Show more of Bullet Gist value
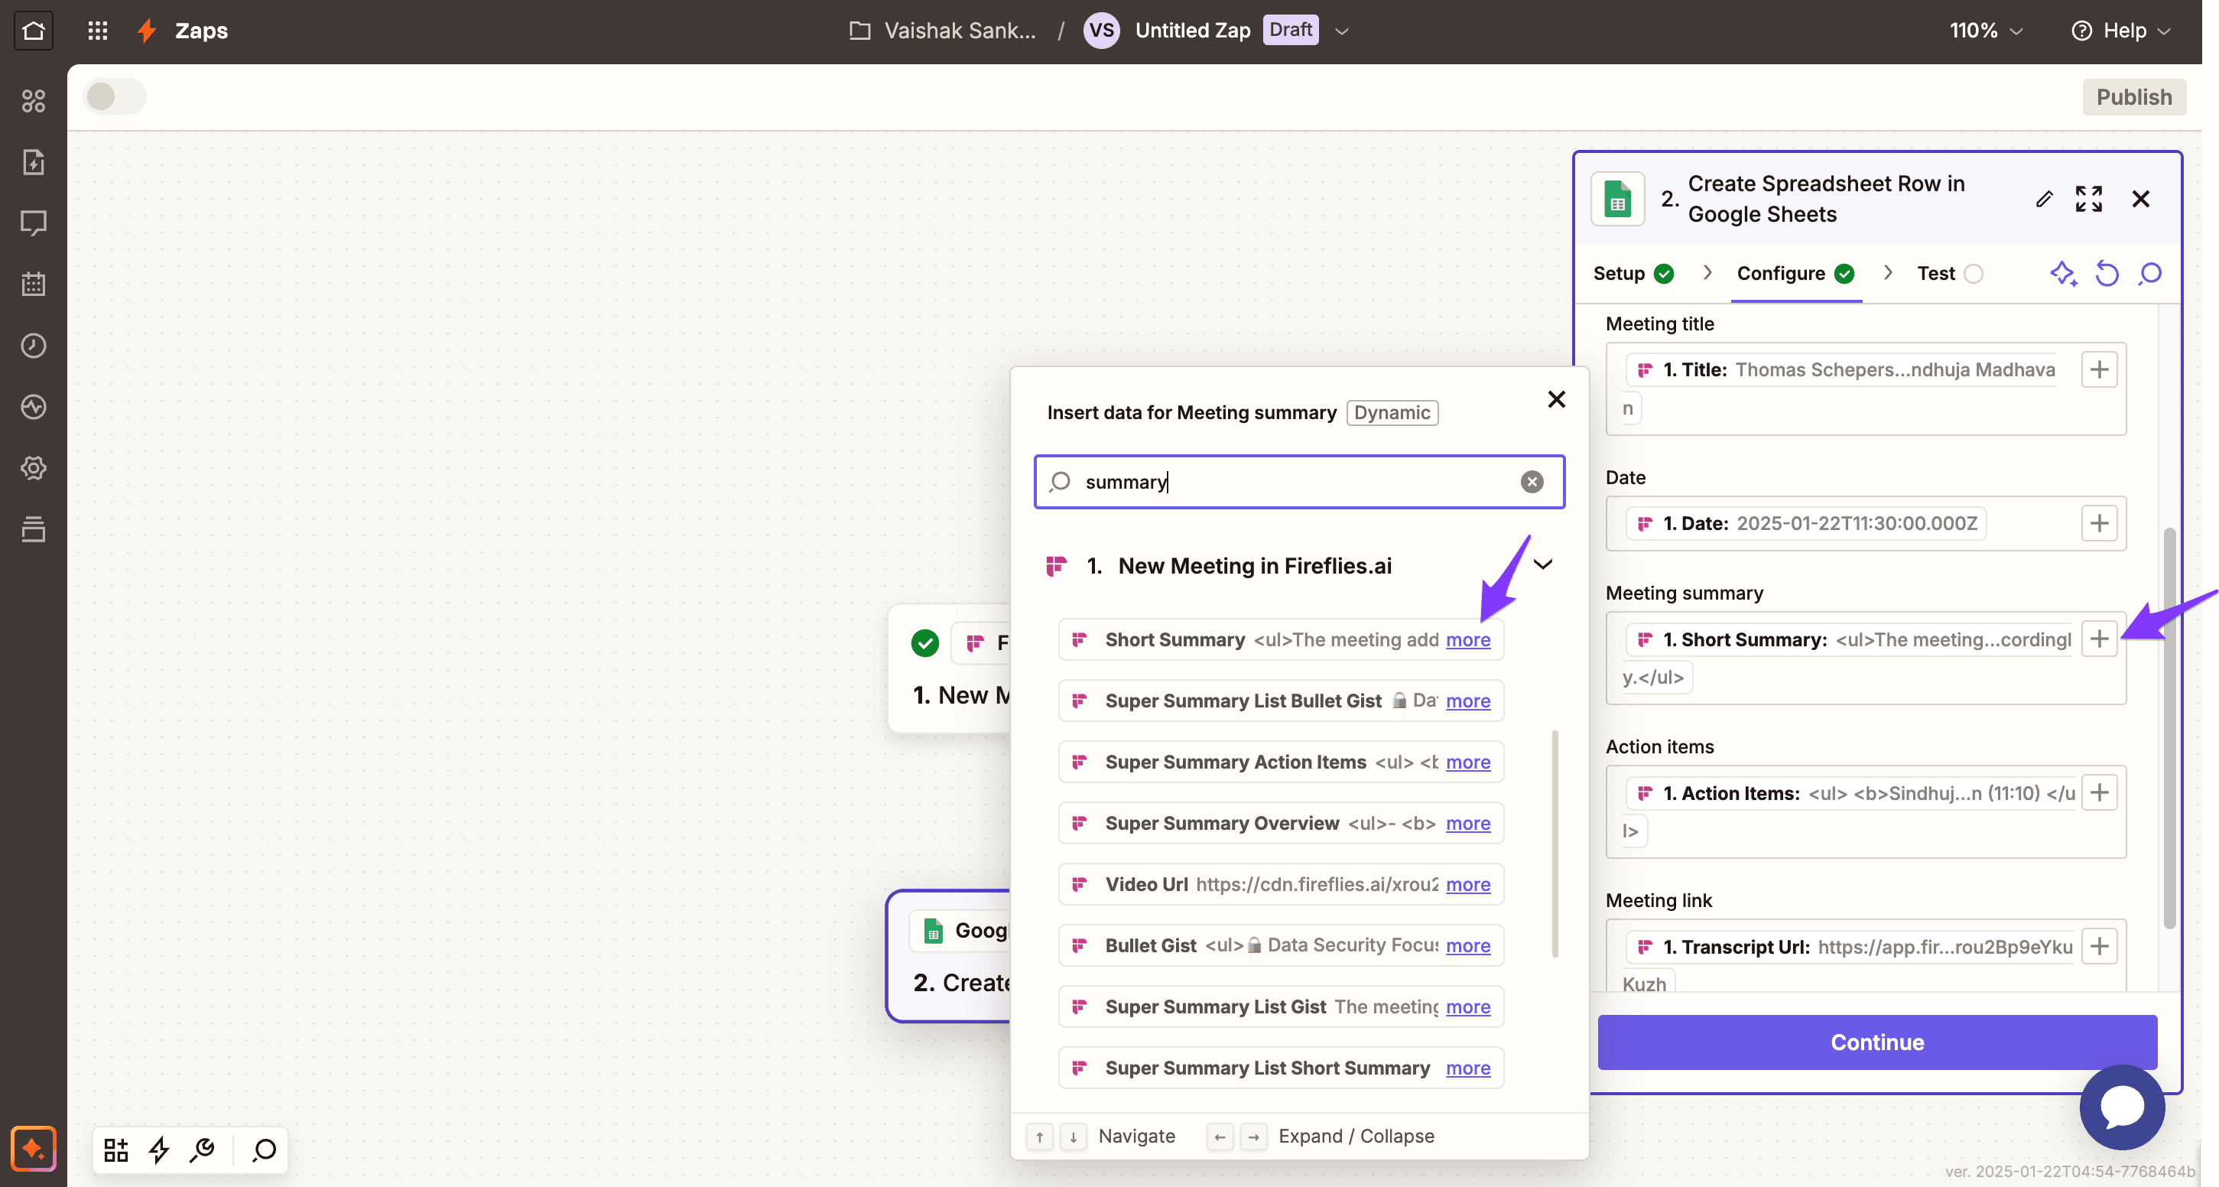The image size is (2219, 1187). point(1468,945)
